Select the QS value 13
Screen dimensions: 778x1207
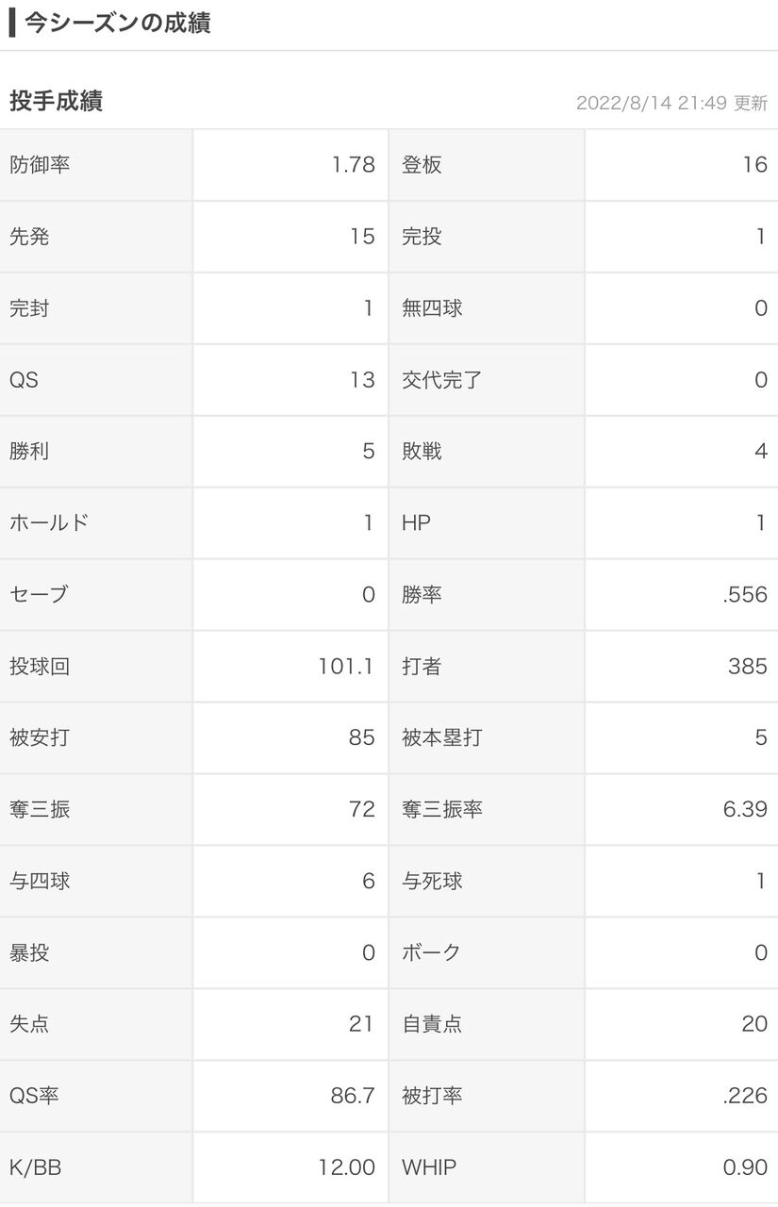(x=362, y=380)
